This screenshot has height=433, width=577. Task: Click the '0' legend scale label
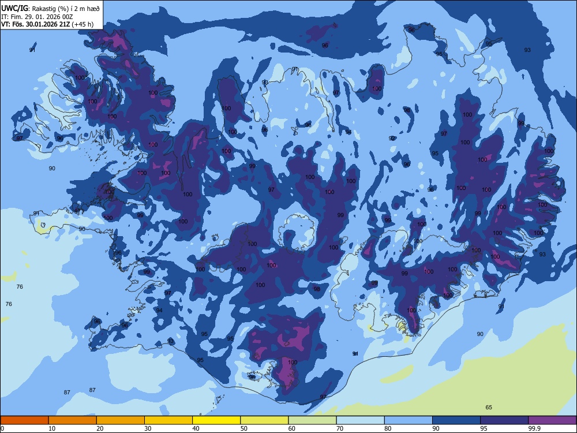(2, 428)
